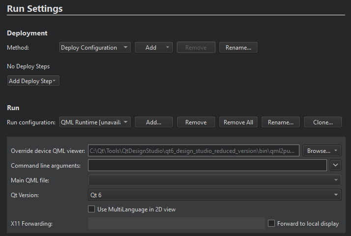Clone the run configuration

pyautogui.click(x=323, y=122)
